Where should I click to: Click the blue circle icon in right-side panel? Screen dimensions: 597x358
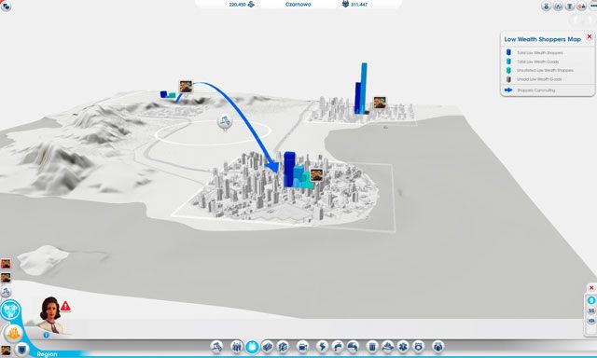click(591, 300)
